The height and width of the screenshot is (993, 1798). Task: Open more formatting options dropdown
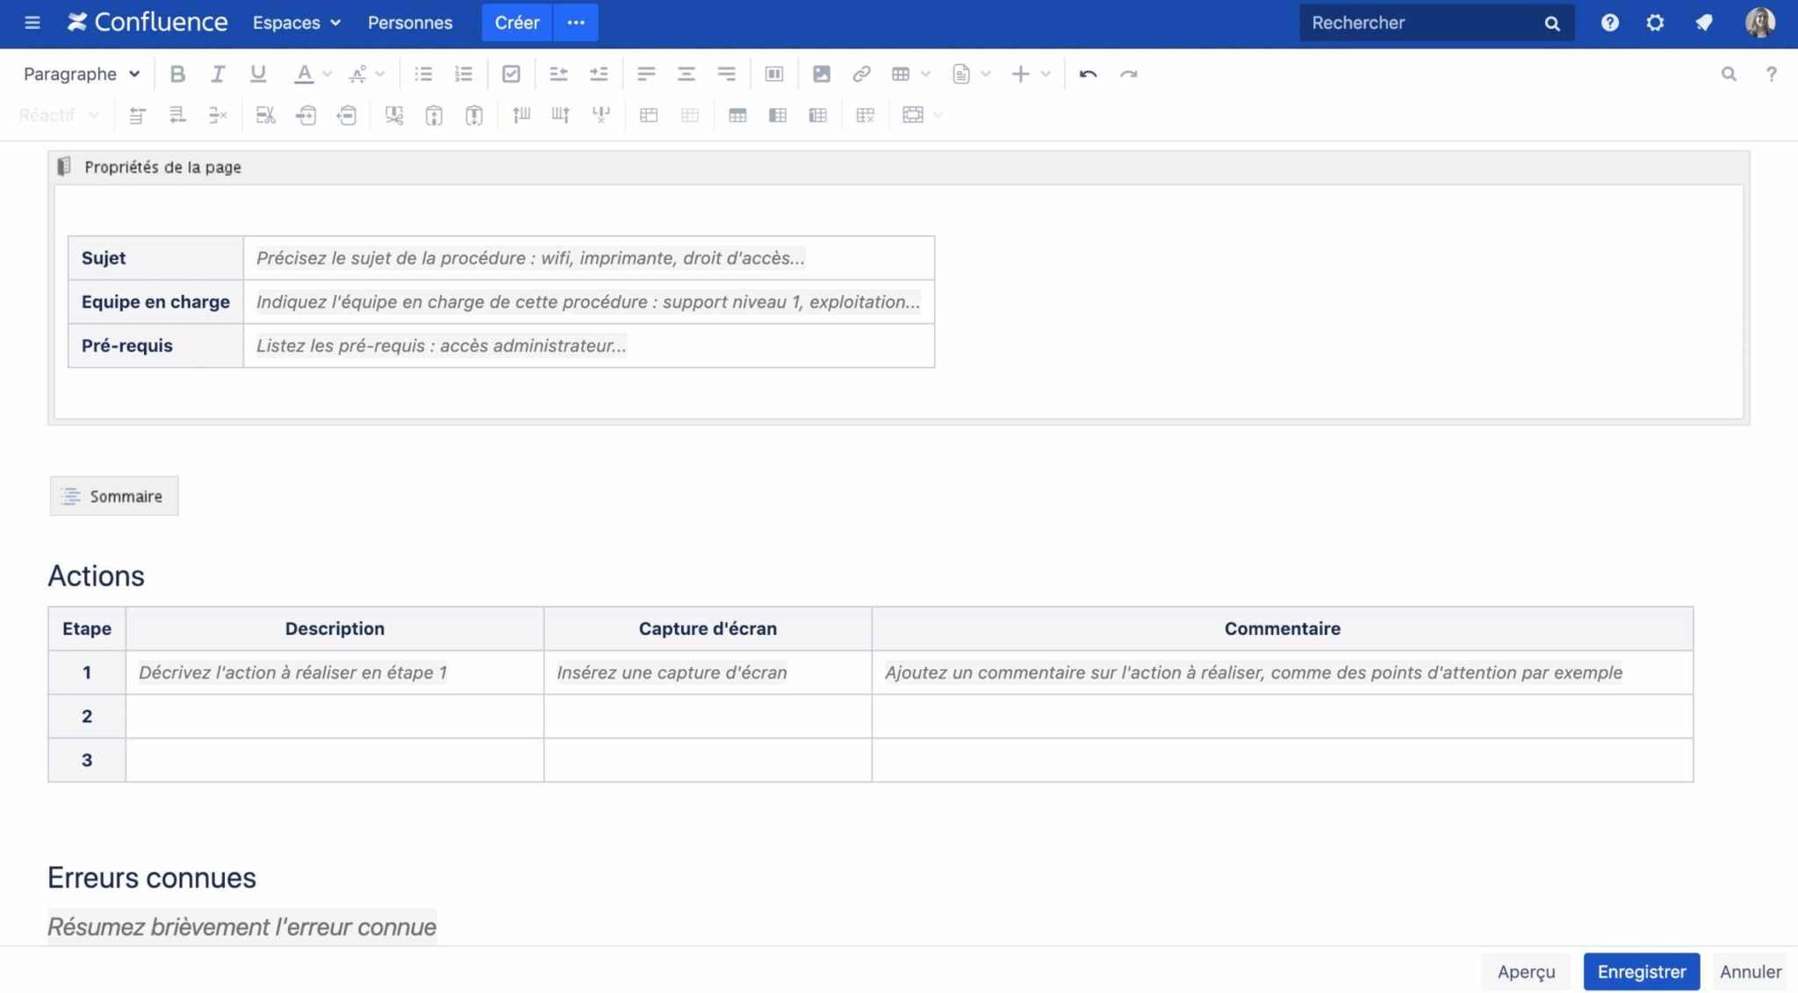366,74
